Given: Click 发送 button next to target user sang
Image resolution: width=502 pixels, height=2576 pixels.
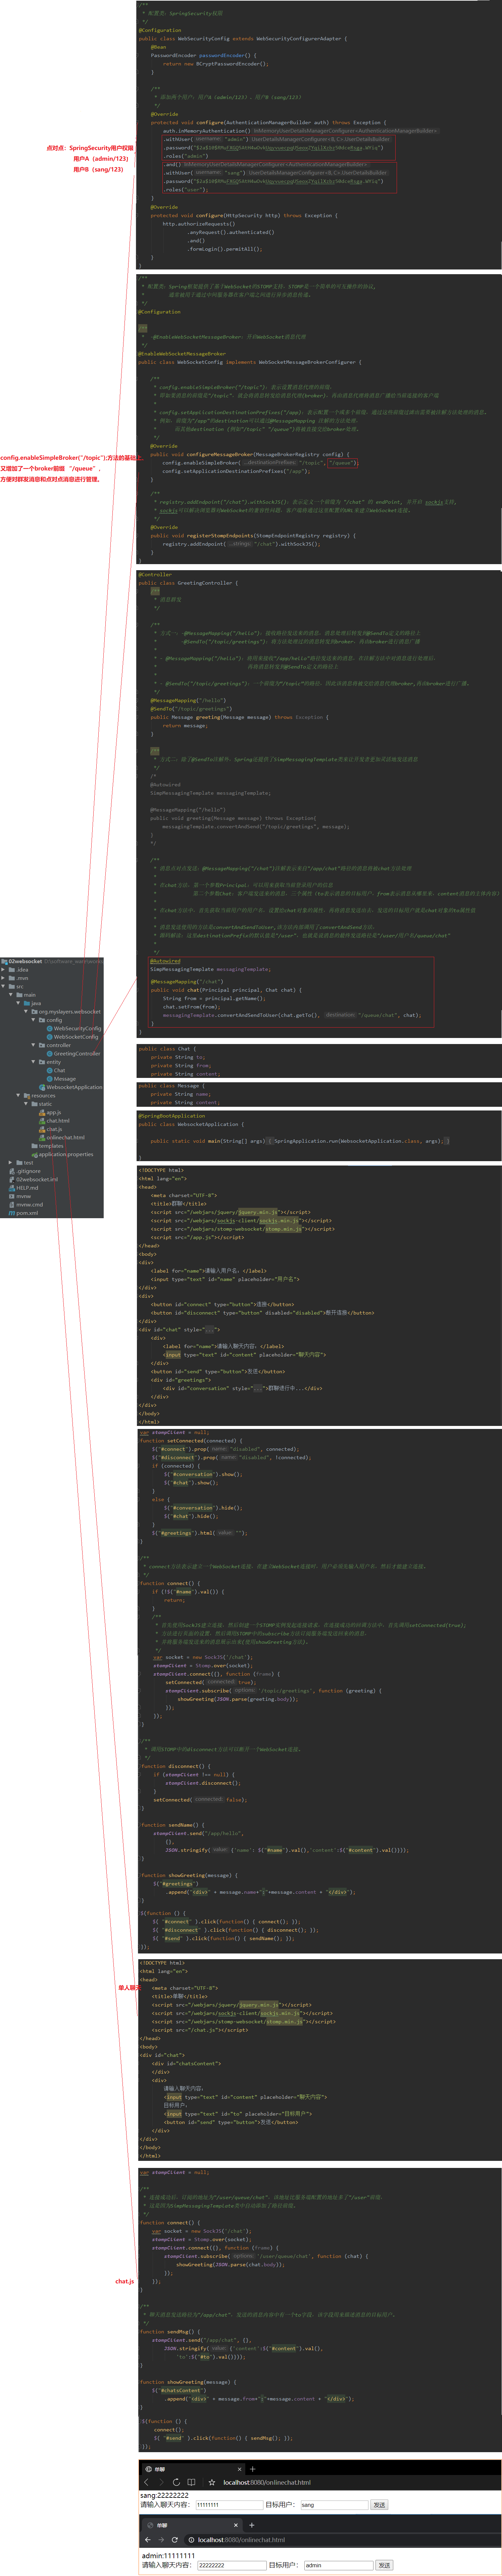Looking at the screenshot, I should [379, 2505].
